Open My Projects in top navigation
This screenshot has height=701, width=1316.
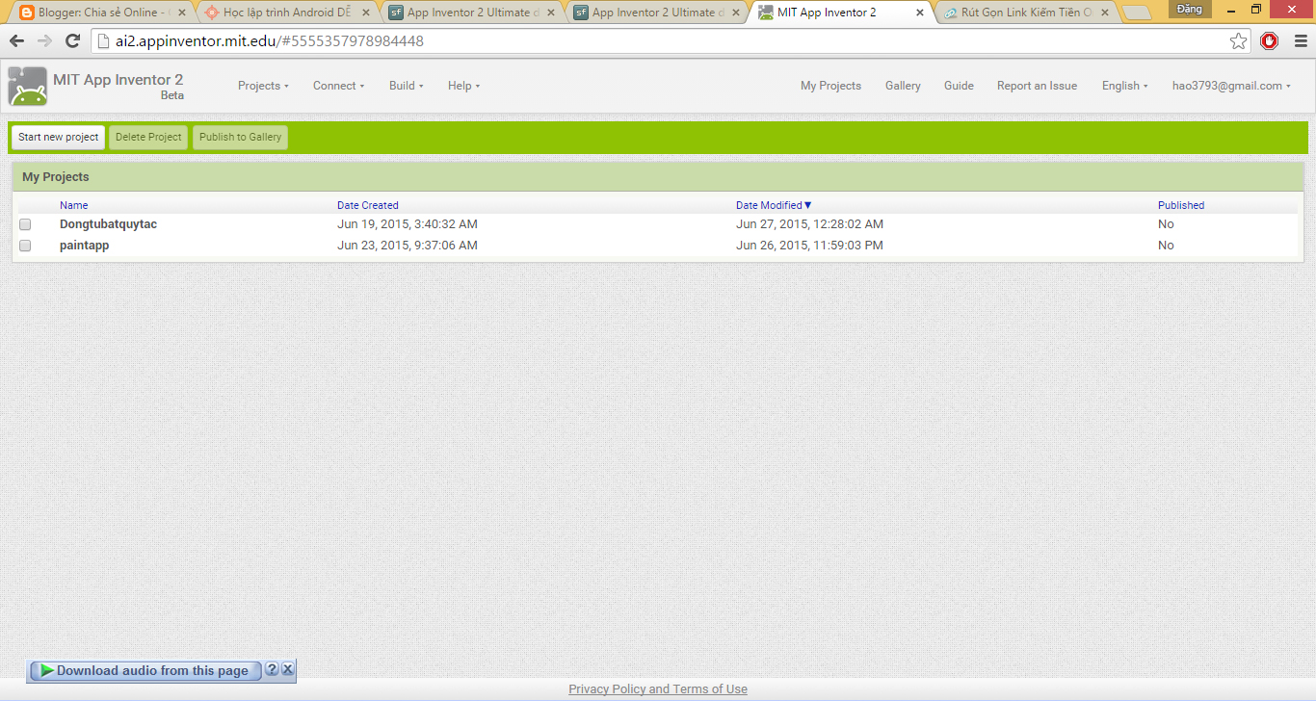pyautogui.click(x=830, y=86)
